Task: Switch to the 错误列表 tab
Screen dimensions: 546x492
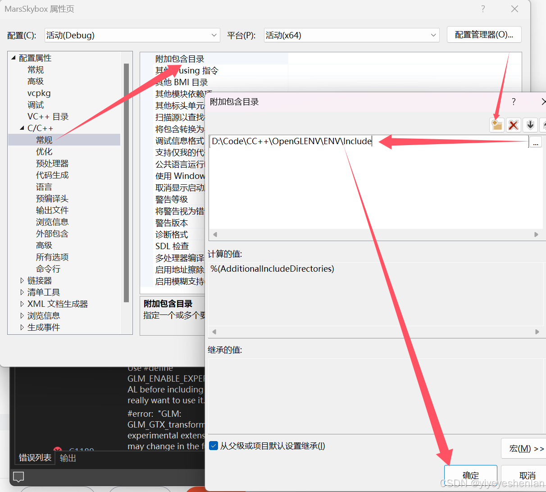Action: click(x=35, y=458)
